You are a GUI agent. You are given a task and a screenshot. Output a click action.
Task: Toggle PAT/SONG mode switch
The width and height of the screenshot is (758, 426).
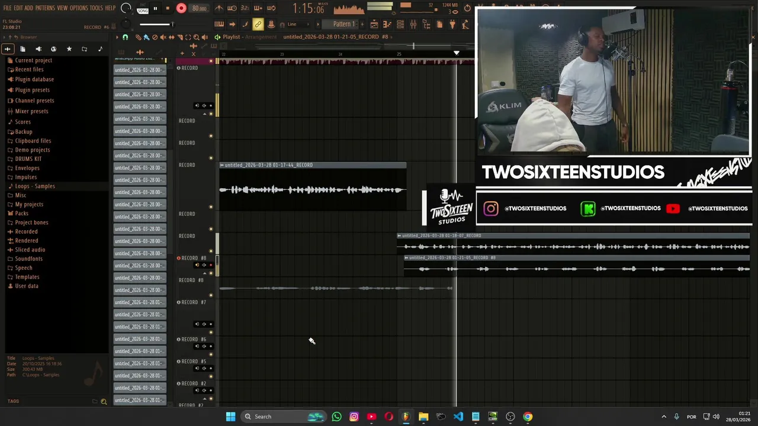pyautogui.click(x=143, y=8)
